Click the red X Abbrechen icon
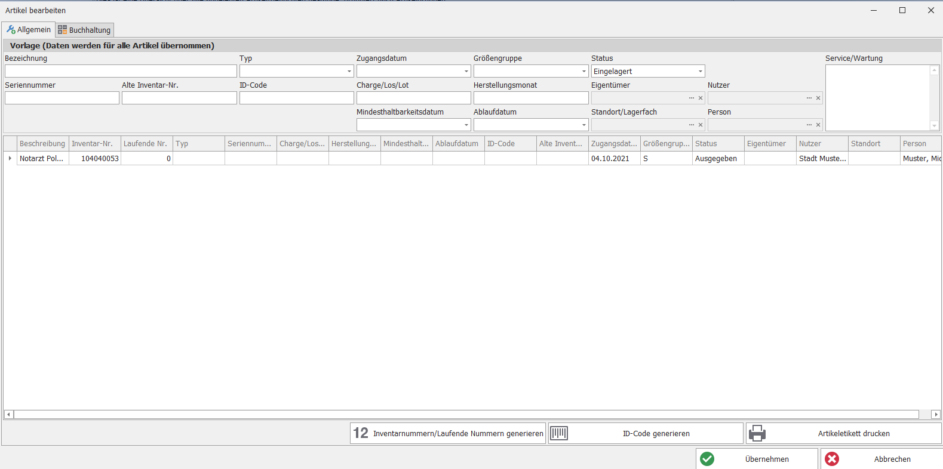 [832, 459]
